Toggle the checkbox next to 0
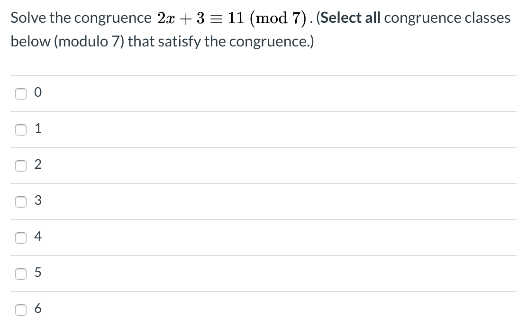Viewport: 527px width, 329px height. click(x=21, y=93)
